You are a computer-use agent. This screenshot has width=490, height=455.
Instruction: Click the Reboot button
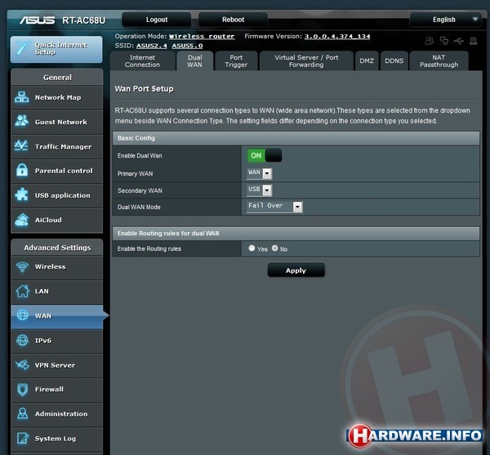(x=233, y=20)
